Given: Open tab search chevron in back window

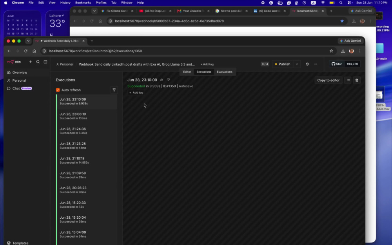Looking at the screenshot, I should pos(94,11).
